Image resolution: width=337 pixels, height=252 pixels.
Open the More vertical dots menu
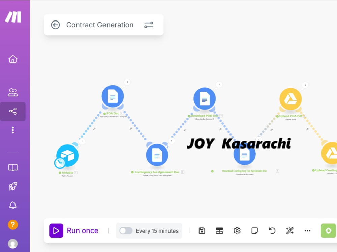point(13,130)
